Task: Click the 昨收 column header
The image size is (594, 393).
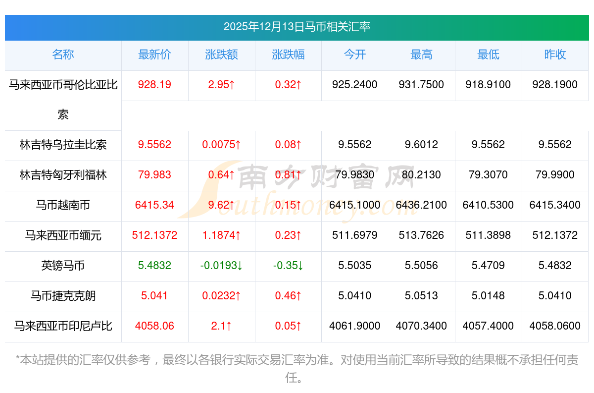Action: point(555,55)
